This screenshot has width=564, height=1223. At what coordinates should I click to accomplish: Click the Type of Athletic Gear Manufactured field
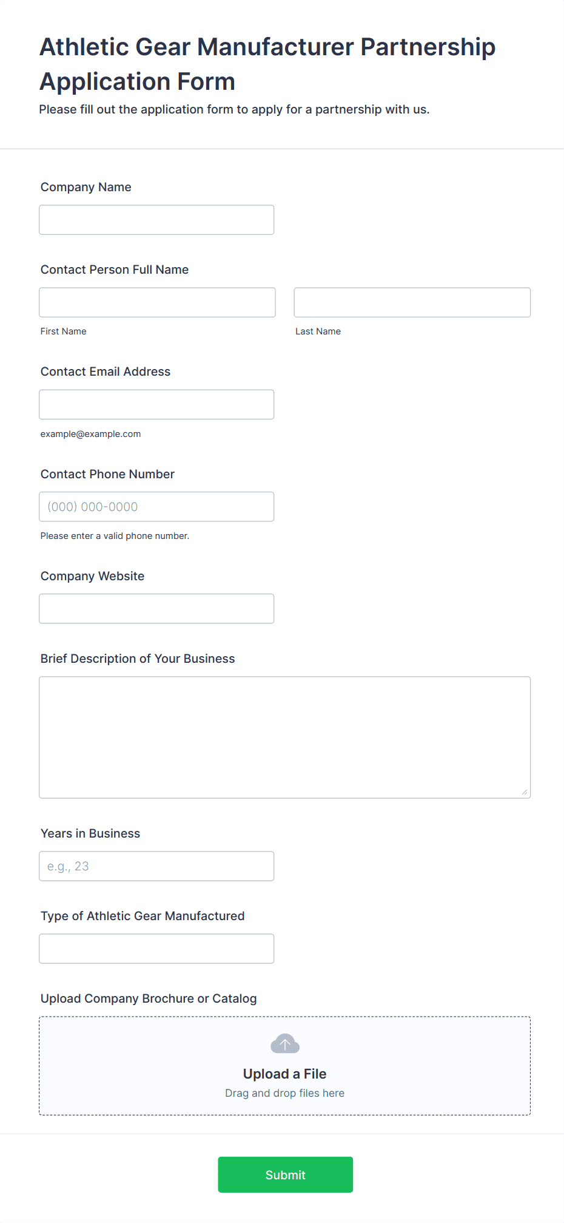(x=156, y=949)
